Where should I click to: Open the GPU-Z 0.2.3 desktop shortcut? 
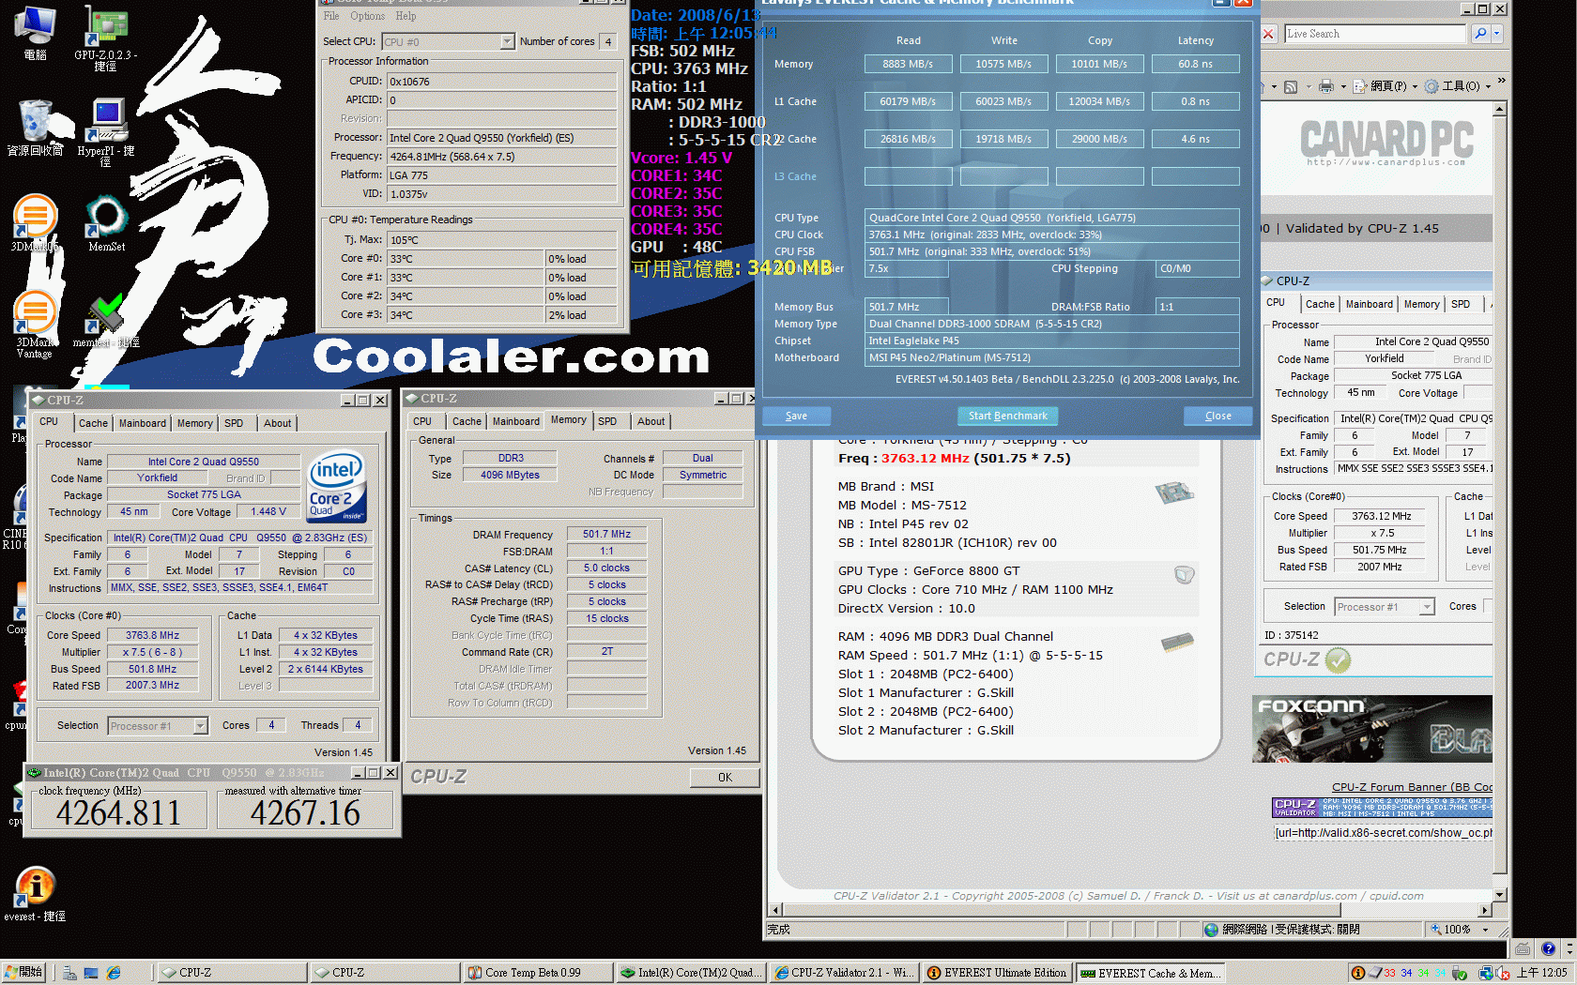(x=106, y=38)
